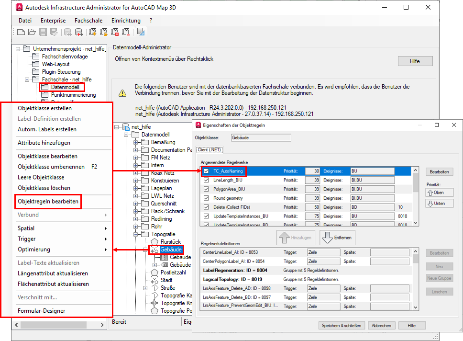The image size is (463, 341).
Task: Click the Speichern & schließen button
Action: [x=341, y=325]
